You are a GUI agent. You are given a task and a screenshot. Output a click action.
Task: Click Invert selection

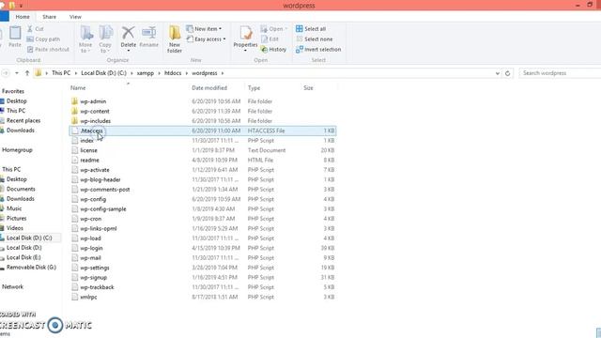click(x=318, y=50)
